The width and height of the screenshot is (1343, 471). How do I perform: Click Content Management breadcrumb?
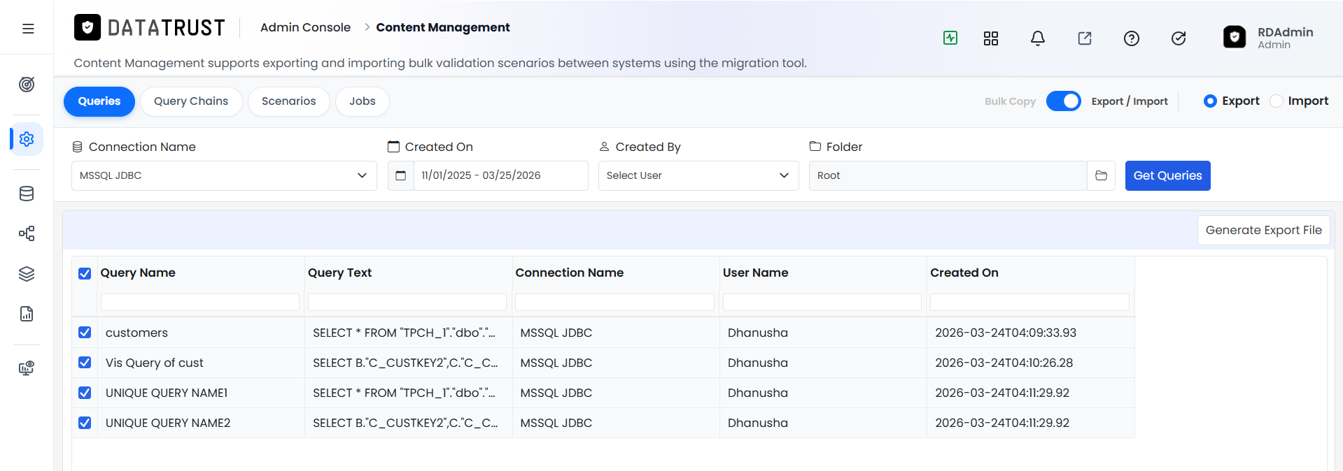coord(443,27)
